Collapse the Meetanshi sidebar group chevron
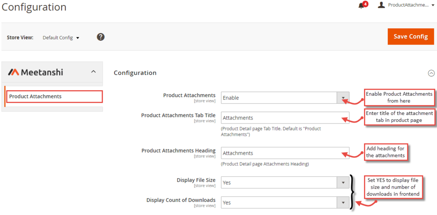The height and width of the screenshot is (215, 437). click(93, 72)
